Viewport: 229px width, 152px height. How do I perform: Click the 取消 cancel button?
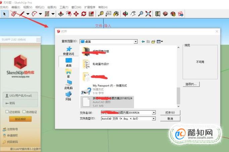coord(170,119)
